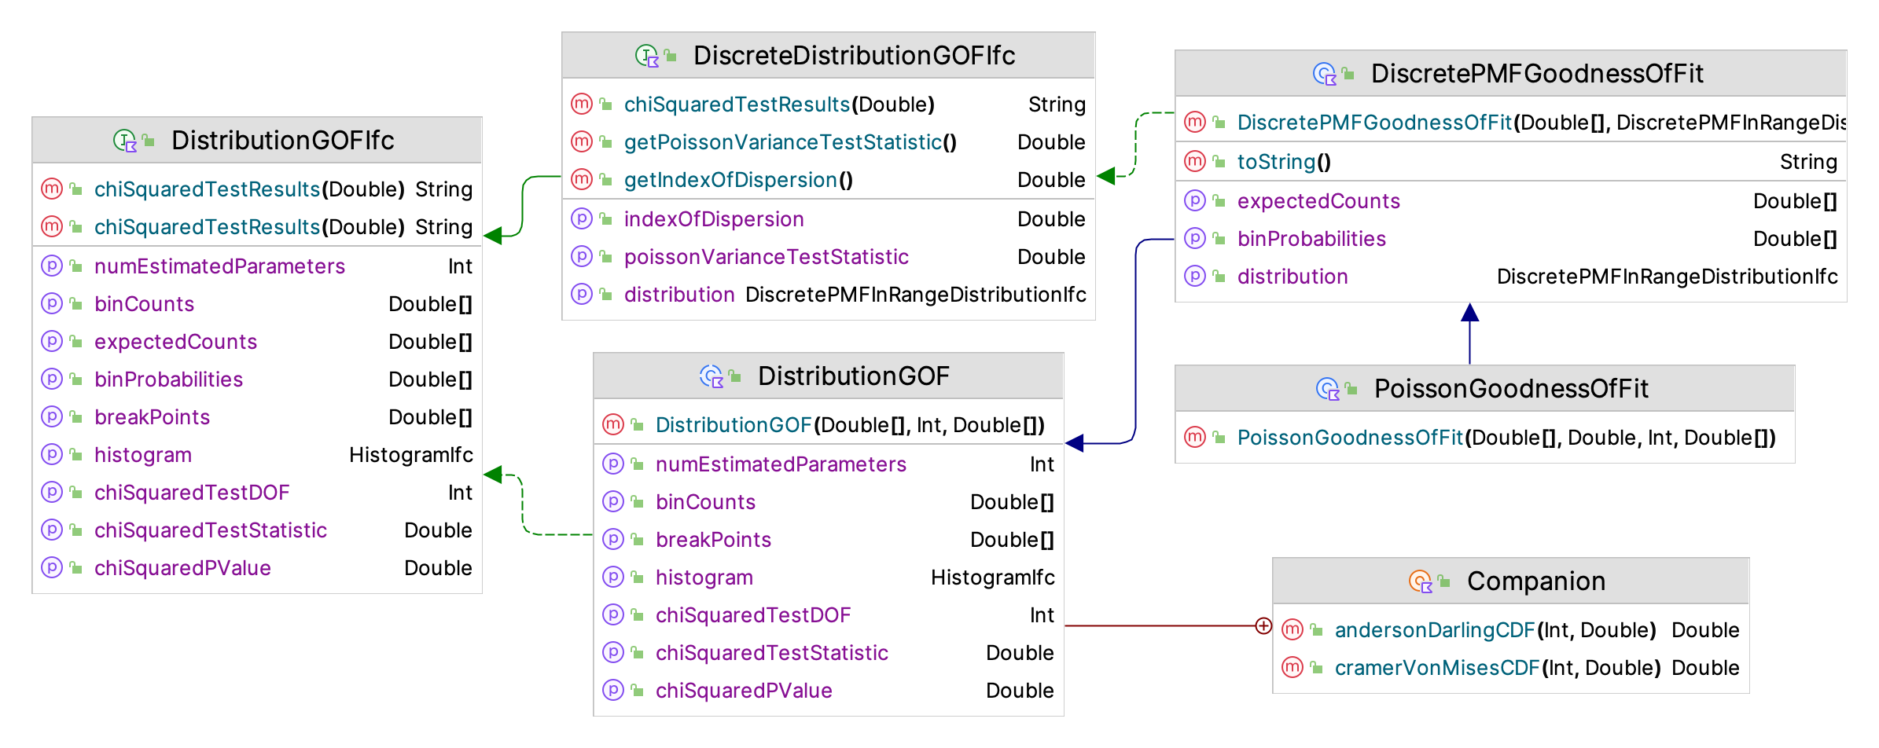Click chiSquaredTestStatistic in DistributionGOF

click(x=772, y=653)
